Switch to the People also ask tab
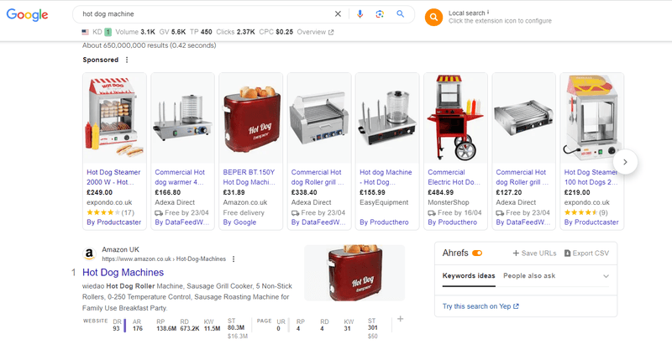Viewport: 672px width, 350px height. pyautogui.click(x=529, y=276)
